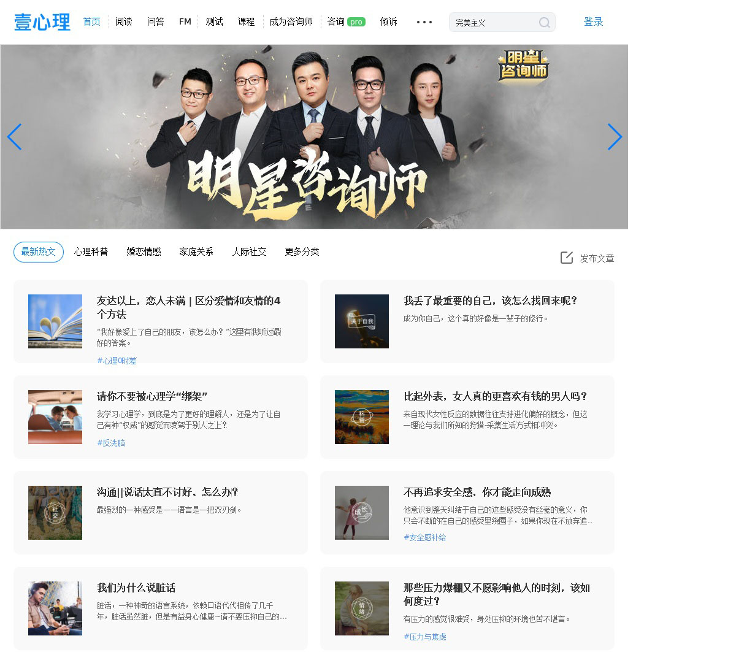
Task: Click summary text 最强烈的一种感受是——语言是一把双刃剑
Action: click(169, 510)
